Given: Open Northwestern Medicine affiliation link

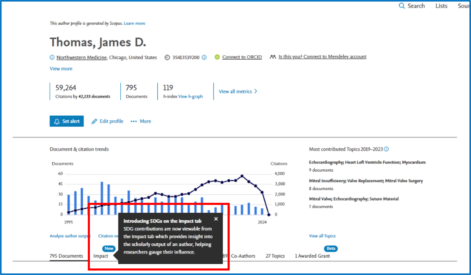Looking at the screenshot, I should (x=82, y=57).
